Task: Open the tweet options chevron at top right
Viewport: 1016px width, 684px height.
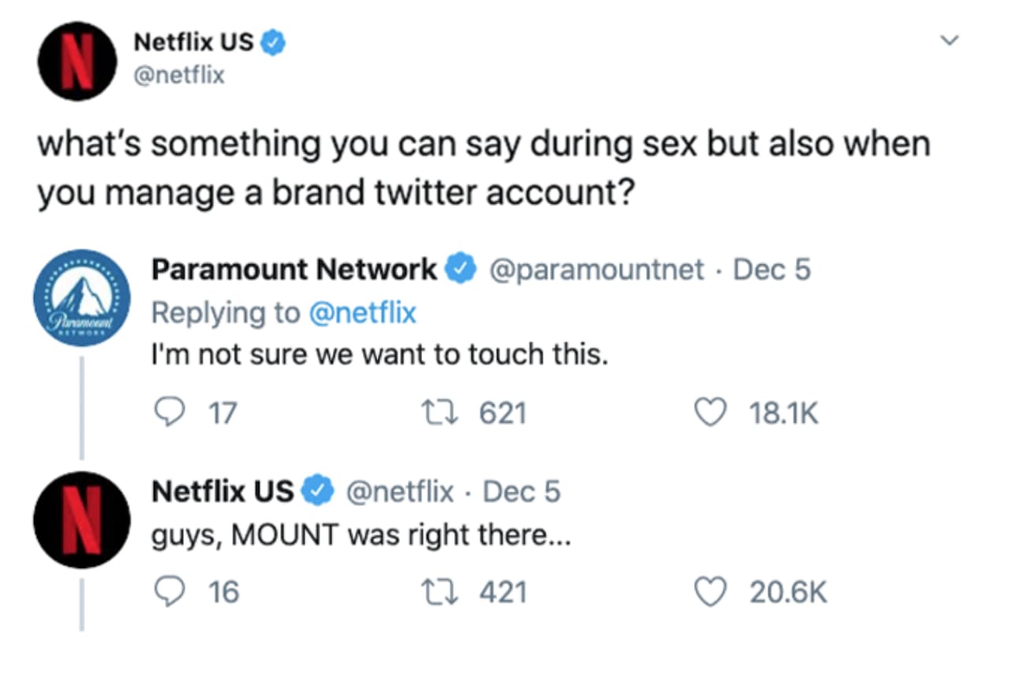Action: tap(951, 38)
